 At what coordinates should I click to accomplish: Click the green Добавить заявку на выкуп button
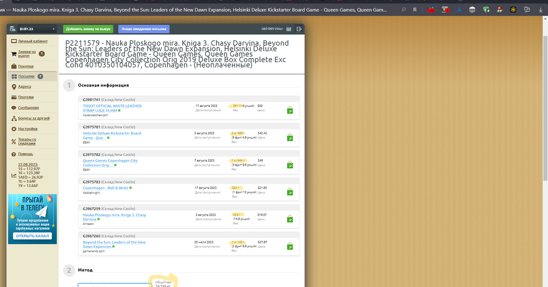88,29
